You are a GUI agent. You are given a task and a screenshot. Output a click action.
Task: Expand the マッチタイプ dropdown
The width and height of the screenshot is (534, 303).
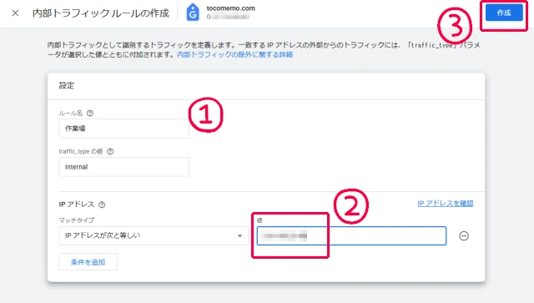pyautogui.click(x=154, y=235)
